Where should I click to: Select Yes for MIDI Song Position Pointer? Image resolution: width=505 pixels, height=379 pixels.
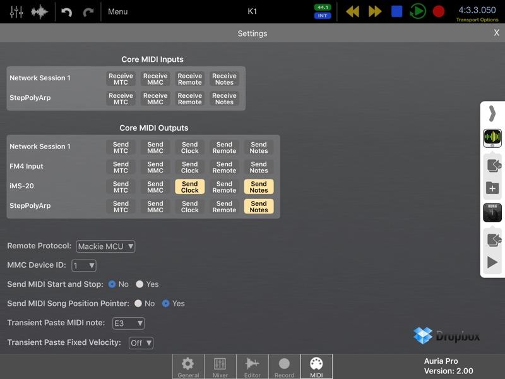165,304
